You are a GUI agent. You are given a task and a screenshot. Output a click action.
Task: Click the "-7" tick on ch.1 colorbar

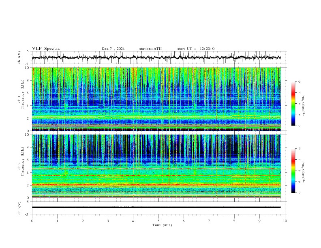coord(299,126)
